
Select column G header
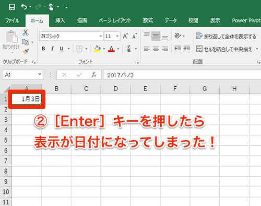[205, 89]
